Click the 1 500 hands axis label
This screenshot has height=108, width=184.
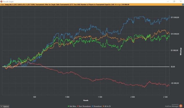tap(100, 97)
